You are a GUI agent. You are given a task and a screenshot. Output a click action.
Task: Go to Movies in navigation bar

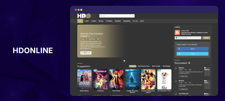(101, 21)
